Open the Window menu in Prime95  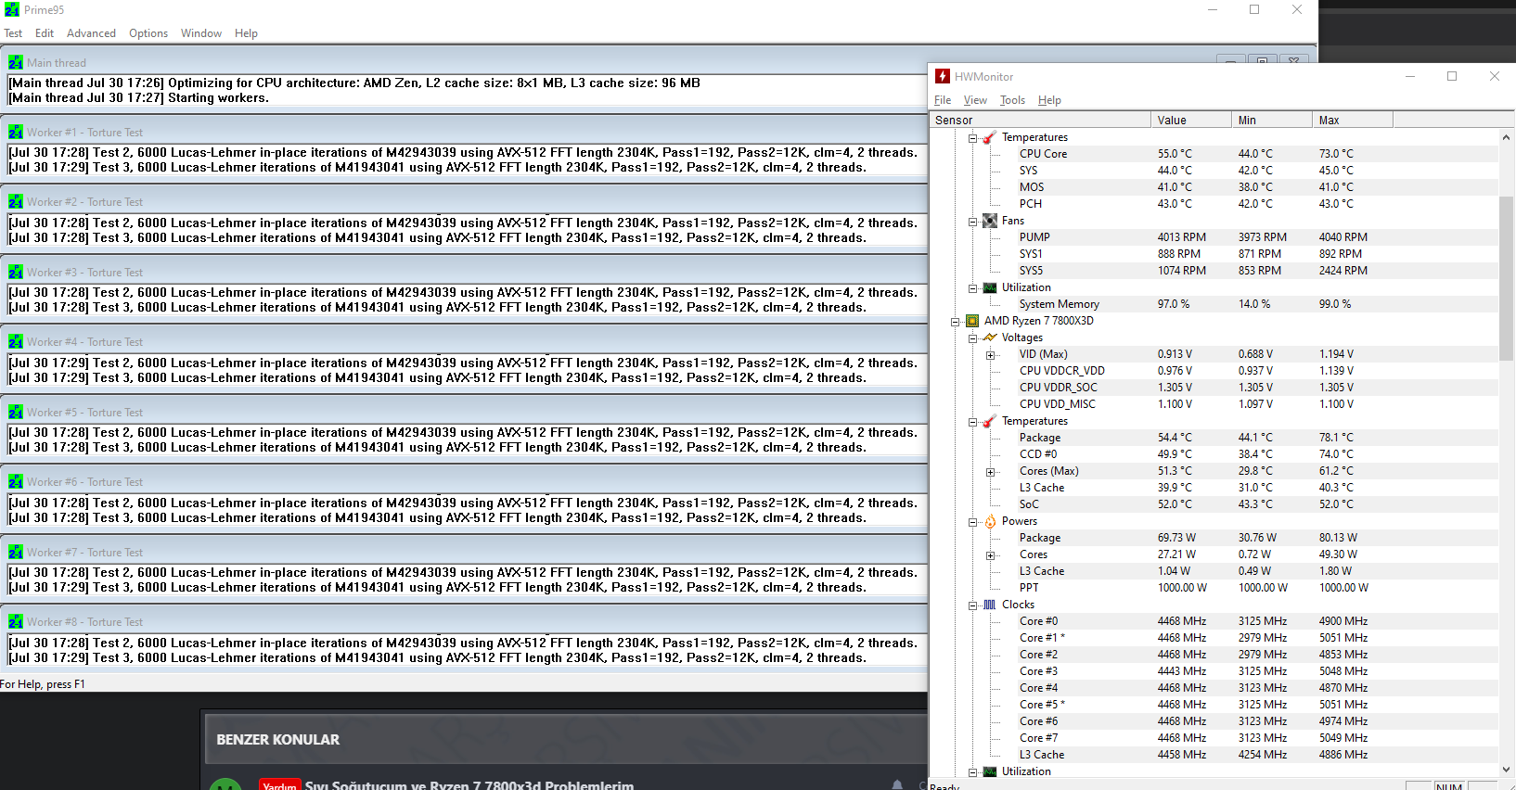coord(201,33)
